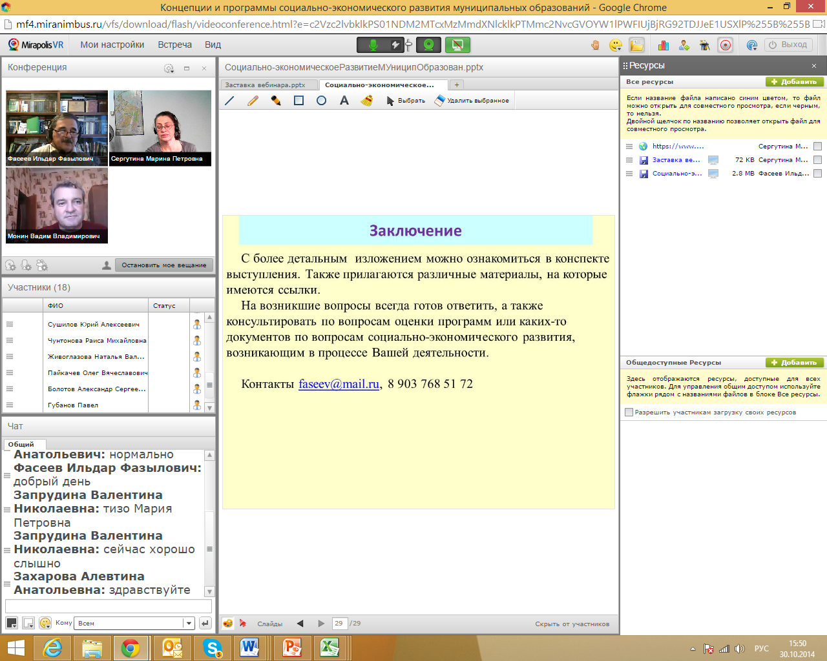Click the microphone button in top toolbar

click(x=373, y=45)
